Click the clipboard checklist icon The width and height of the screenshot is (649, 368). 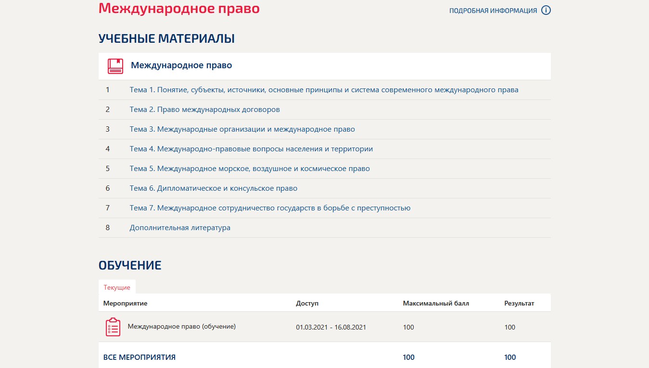pos(113,327)
